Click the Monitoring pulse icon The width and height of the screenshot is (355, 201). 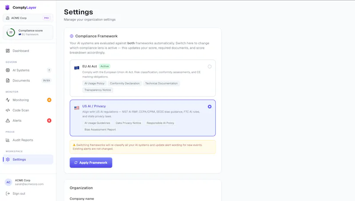coord(8,100)
